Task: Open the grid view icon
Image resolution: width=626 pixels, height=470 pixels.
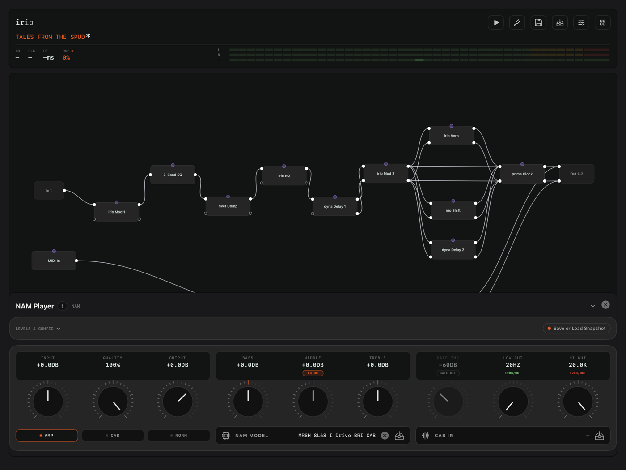Action: click(x=603, y=22)
